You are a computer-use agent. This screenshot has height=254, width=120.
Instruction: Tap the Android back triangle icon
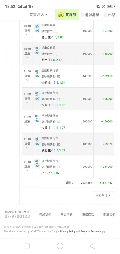point(93,246)
